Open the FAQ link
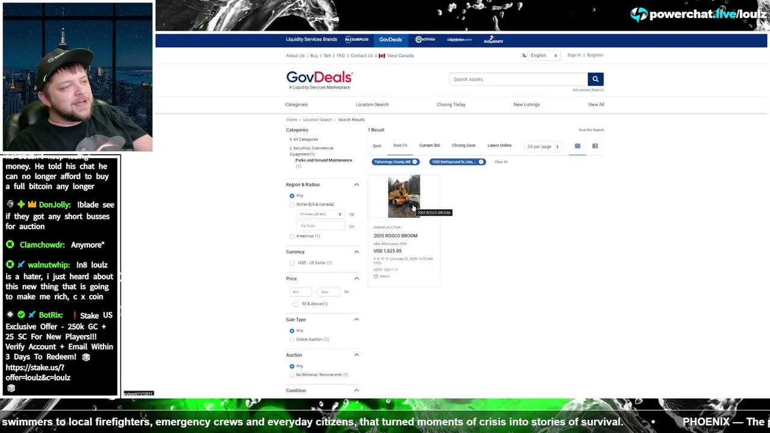The image size is (770, 433). pos(340,56)
